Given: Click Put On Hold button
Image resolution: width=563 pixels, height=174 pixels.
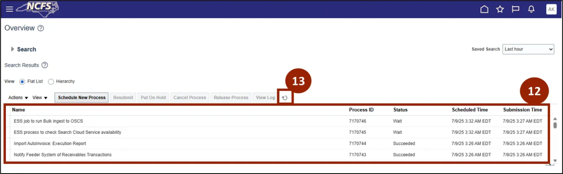Looking at the screenshot, I should click(153, 97).
